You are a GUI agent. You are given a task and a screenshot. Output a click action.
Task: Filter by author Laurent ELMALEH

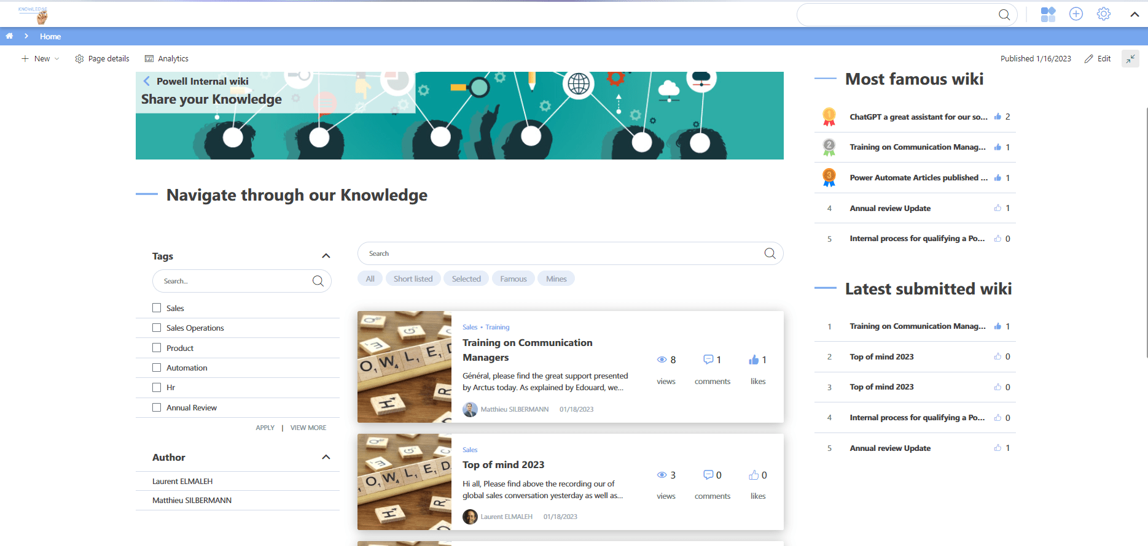(x=182, y=482)
